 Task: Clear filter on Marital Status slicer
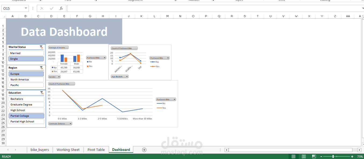[x=41, y=47]
